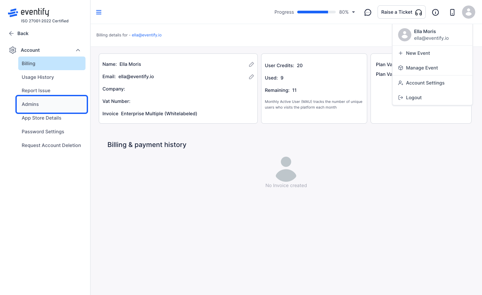Click the user avatar in top bar
482x295 pixels.
click(469, 12)
